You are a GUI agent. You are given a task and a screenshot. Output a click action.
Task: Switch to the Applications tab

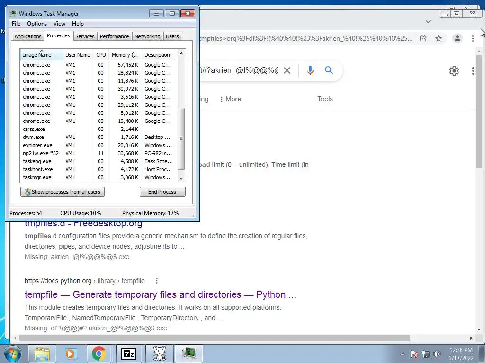[28, 36]
